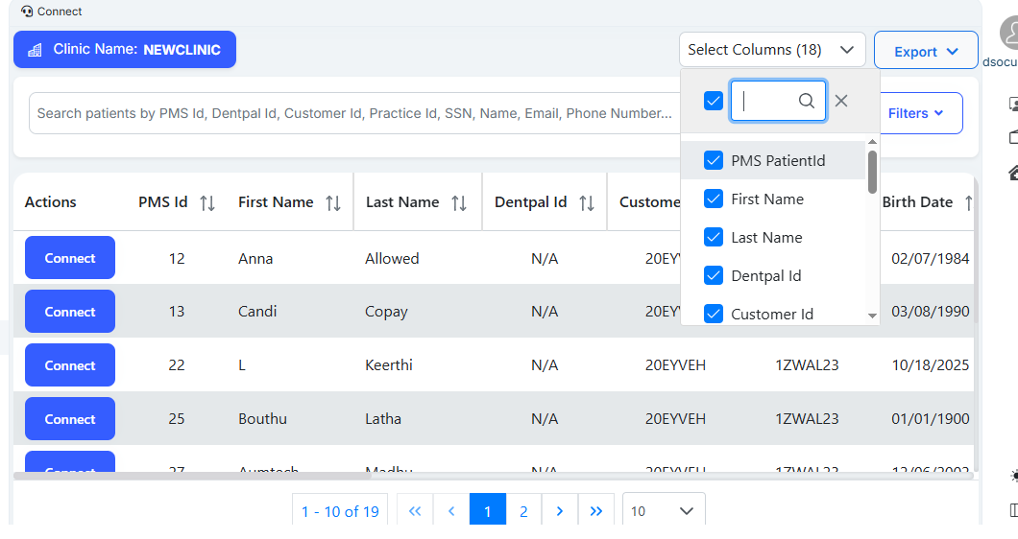Close the column selector with X icon

[841, 101]
